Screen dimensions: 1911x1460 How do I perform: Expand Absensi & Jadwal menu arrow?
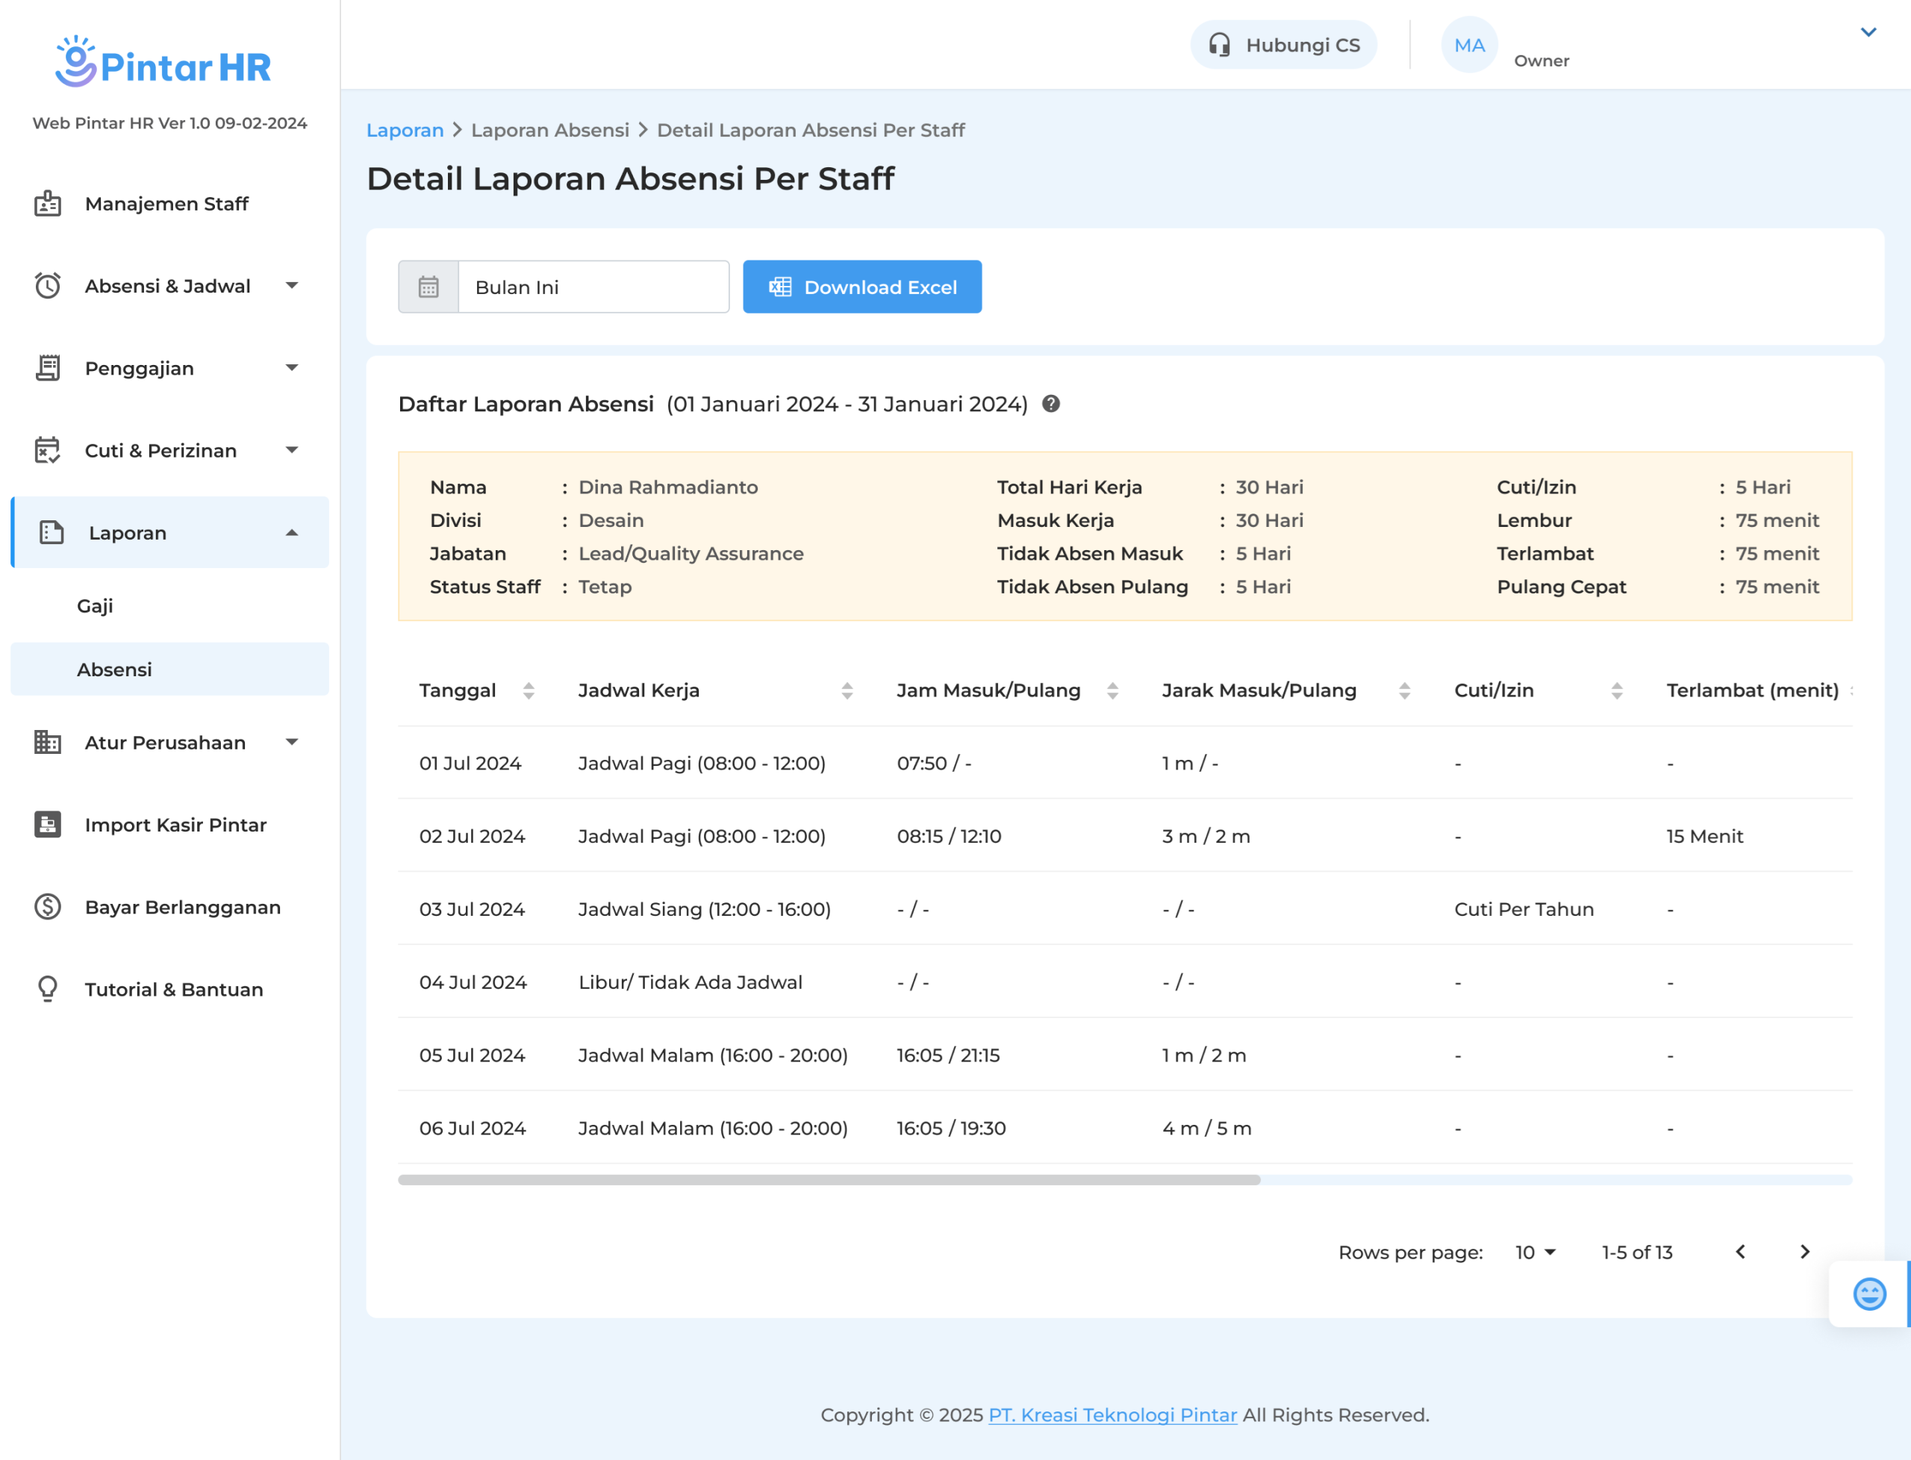[x=292, y=286]
